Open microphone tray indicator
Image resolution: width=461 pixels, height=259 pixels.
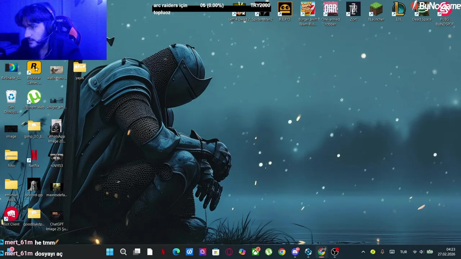click(x=382, y=252)
